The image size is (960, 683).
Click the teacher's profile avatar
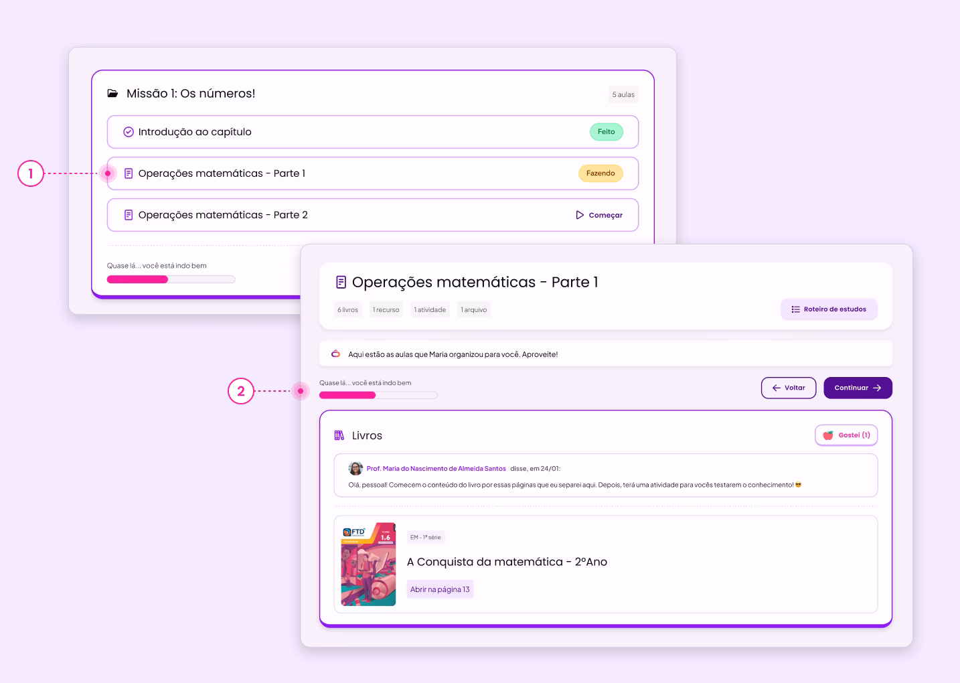(355, 469)
